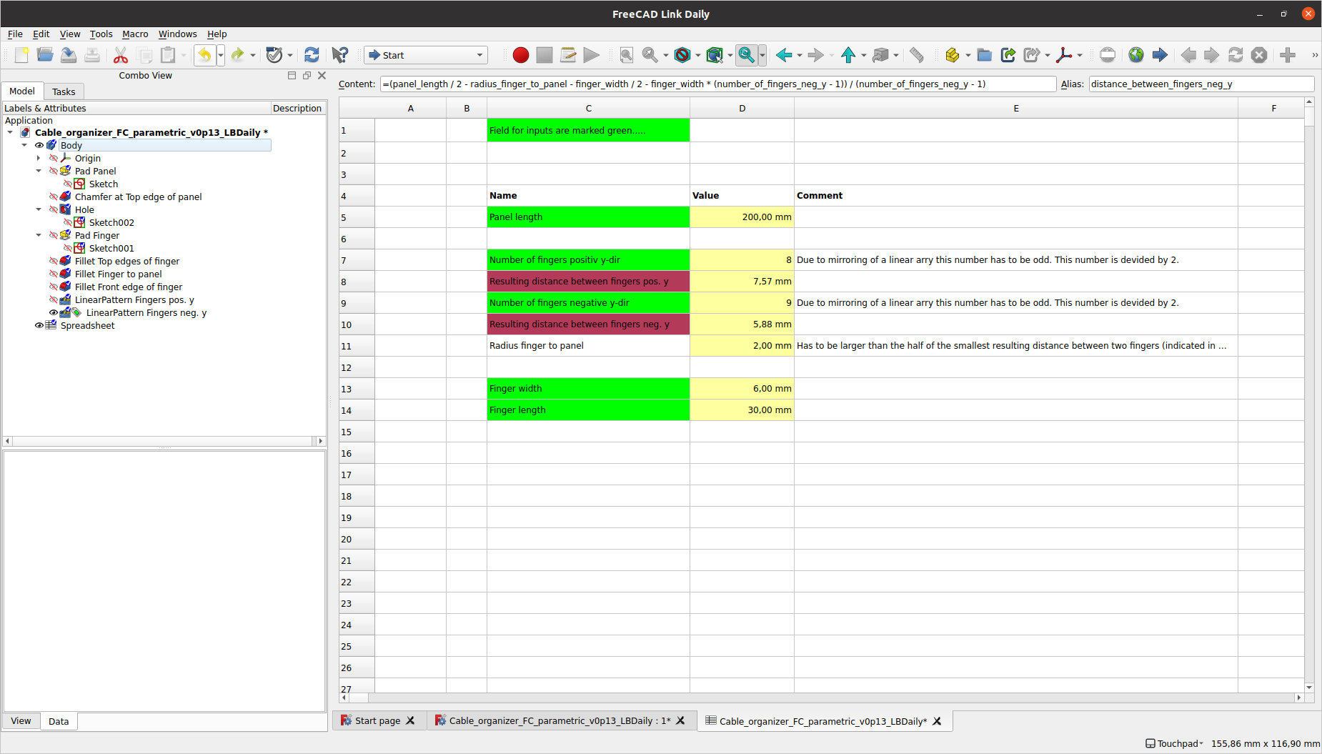Show the Pad Panel feature
The width and height of the screenshot is (1322, 754).
[54, 171]
